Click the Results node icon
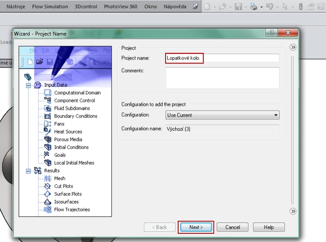Screen dimensions: 326x242 [38, 170]
